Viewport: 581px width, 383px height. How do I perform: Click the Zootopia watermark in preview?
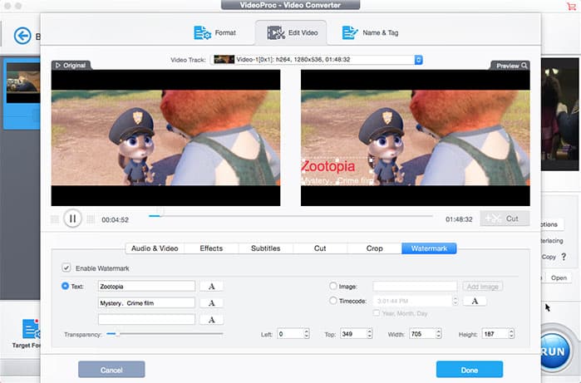click(328, 167)
